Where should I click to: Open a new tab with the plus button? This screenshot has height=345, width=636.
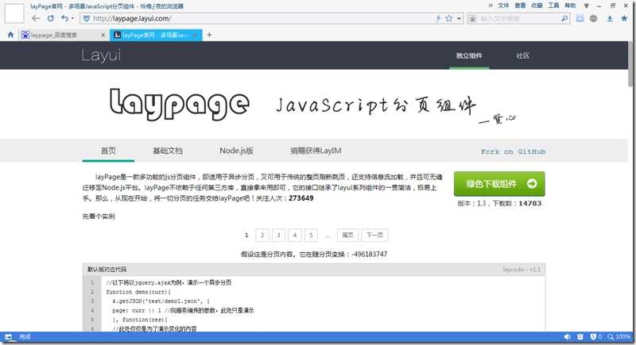pos(209,35)
